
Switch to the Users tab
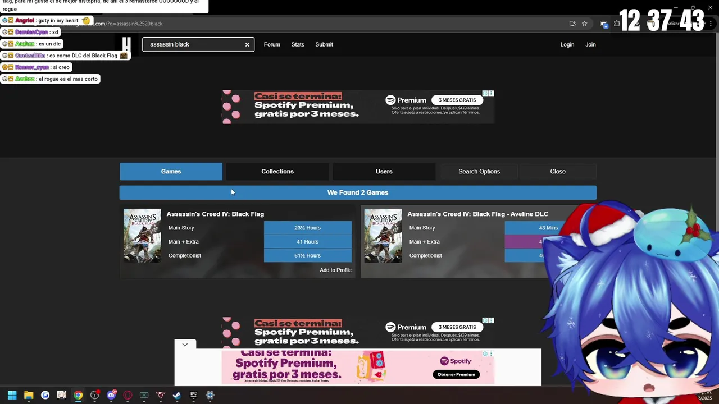pyautogui.click(x=384, y=172)
